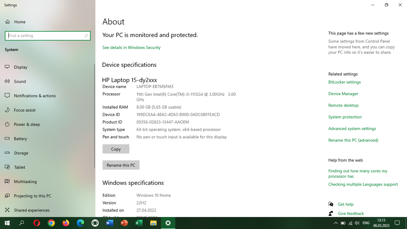The image size is (407, 229).
Task: Open network status in system tray
Action: [350, 223]
